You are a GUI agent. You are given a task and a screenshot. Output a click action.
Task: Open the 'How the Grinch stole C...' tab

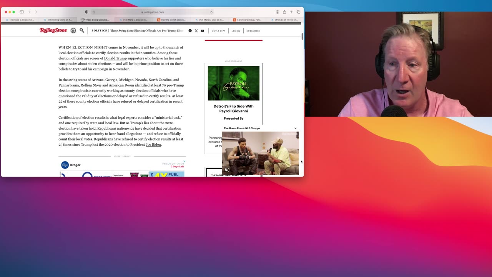pyautogui.click(x=171, y=20)
